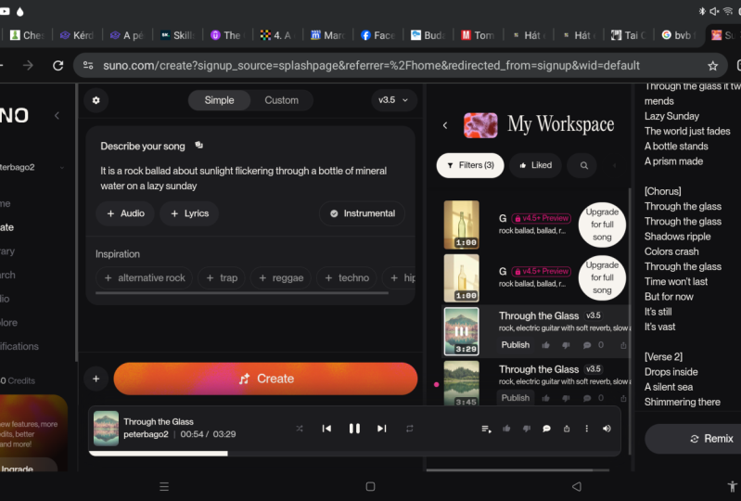Add reggae inspiration tag
741x501 pixels.
(x=281, y=278)
